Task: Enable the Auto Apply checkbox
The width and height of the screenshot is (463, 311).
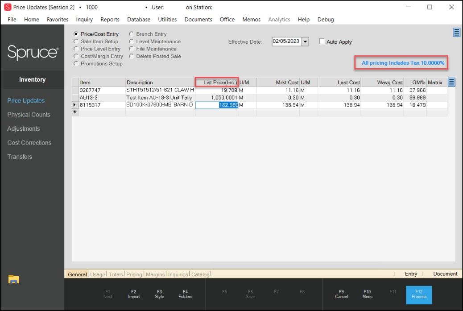Action: pos(322,41)
